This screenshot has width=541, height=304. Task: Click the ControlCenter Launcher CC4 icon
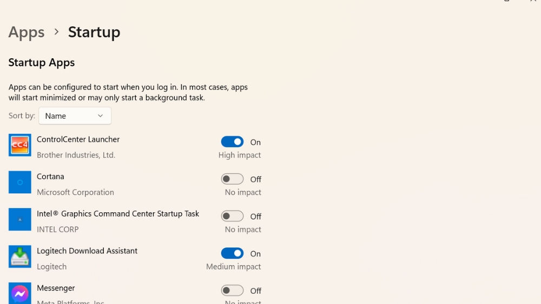(19, 145)
